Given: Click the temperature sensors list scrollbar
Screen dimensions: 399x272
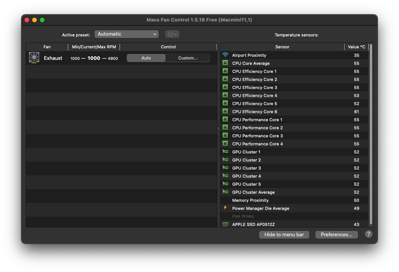Looking at the screenshot, I should pos(371,134).
